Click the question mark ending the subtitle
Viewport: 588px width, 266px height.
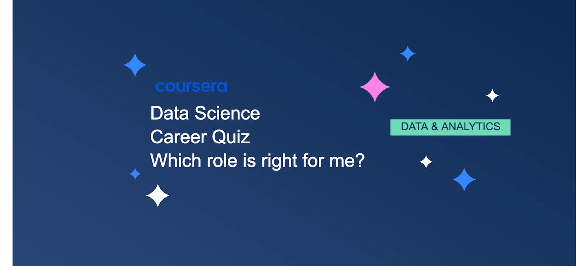[x=360, y=161]
